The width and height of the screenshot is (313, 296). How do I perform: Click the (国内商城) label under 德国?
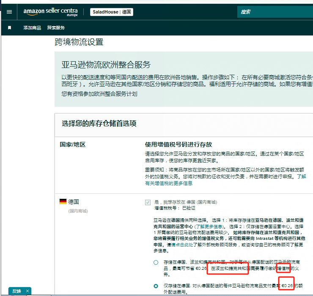78,211
